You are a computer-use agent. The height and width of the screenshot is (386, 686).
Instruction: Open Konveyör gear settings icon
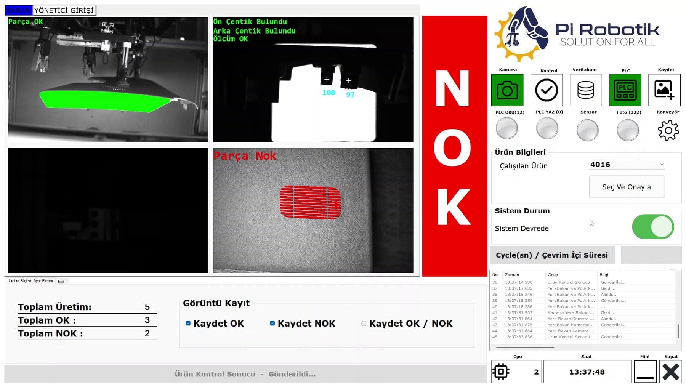pos(668,131)
